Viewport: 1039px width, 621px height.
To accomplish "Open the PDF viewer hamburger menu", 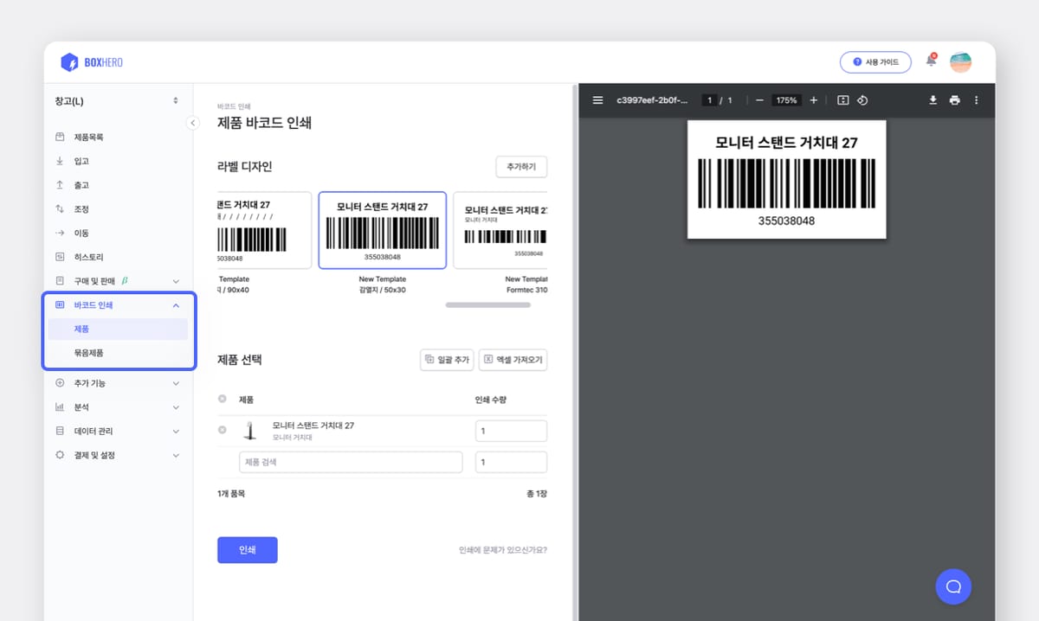I will (597, 100).
